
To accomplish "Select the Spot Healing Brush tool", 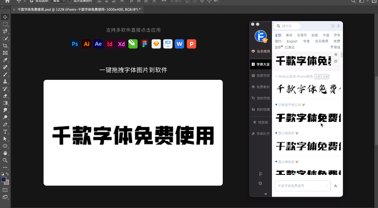I will pyautogui.click(x=5, y=67).
